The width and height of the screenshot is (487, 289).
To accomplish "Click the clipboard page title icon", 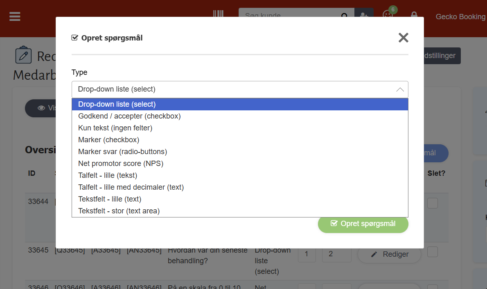I will tap(23, 55).
